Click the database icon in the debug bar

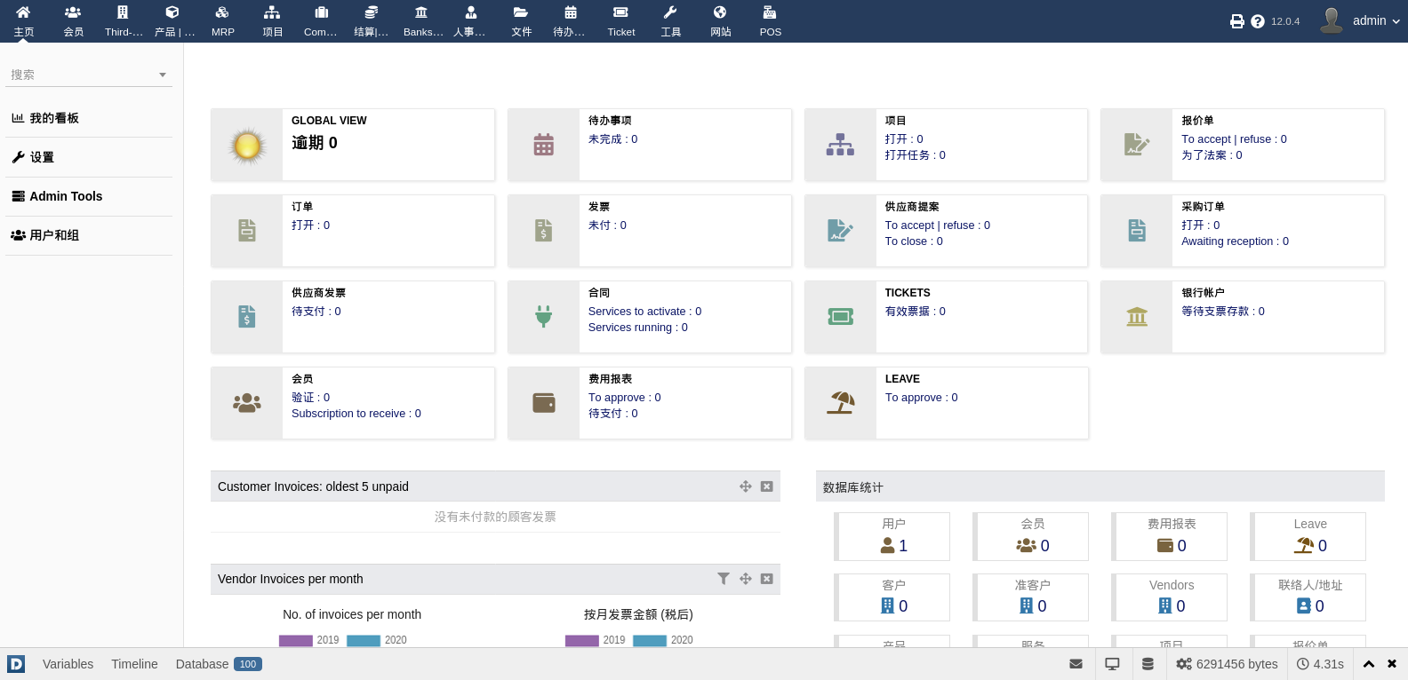pyautogui.click(x=1148, y=664)
